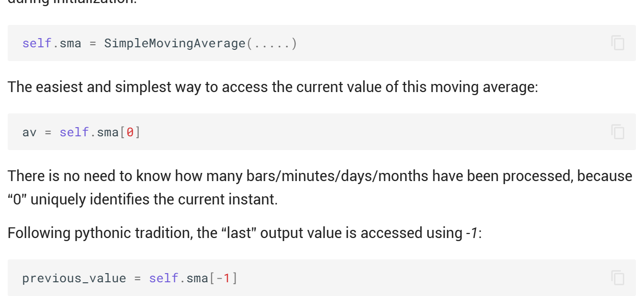Click the quoted word "last" in text

238,233
